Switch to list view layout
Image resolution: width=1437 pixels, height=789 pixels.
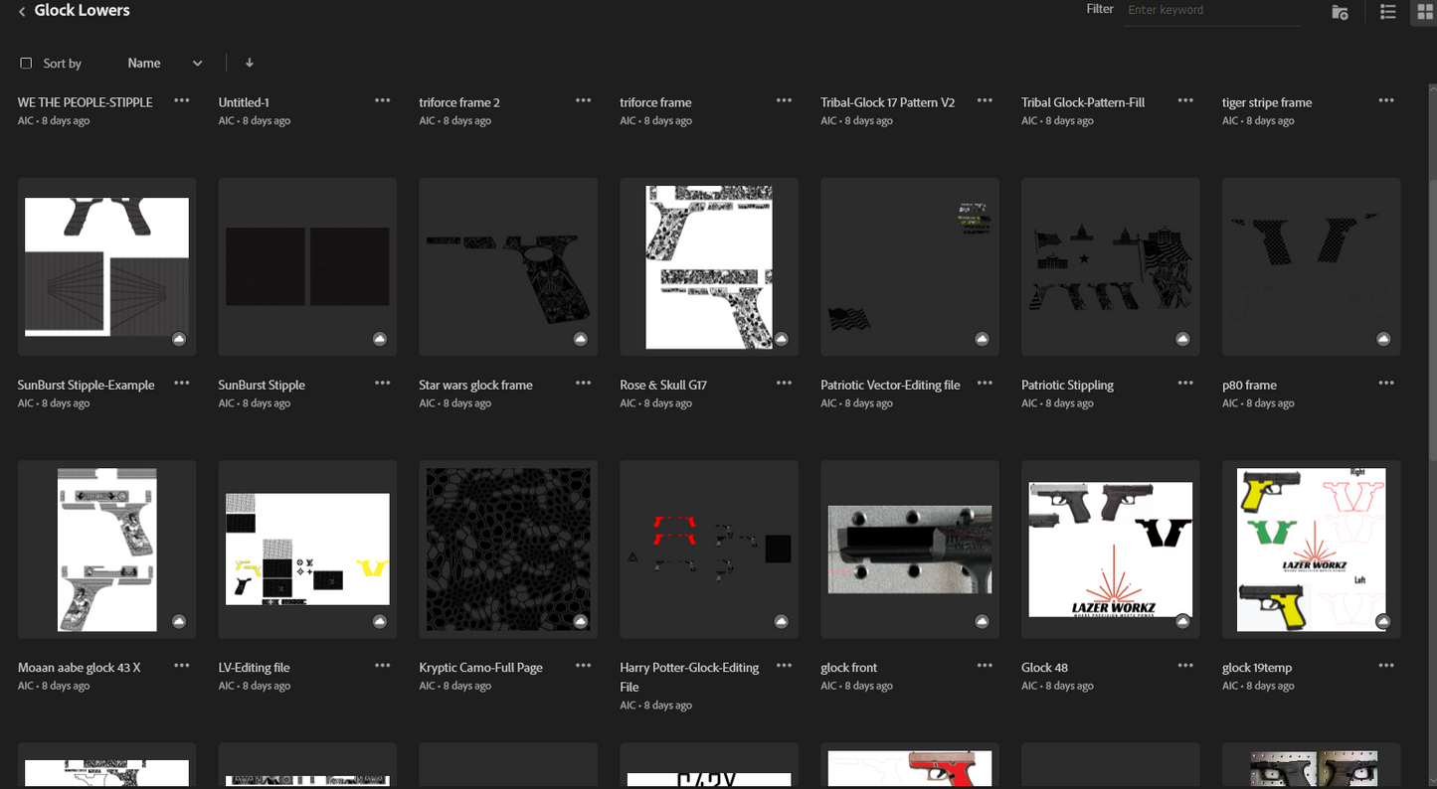tap(1387, 12)
